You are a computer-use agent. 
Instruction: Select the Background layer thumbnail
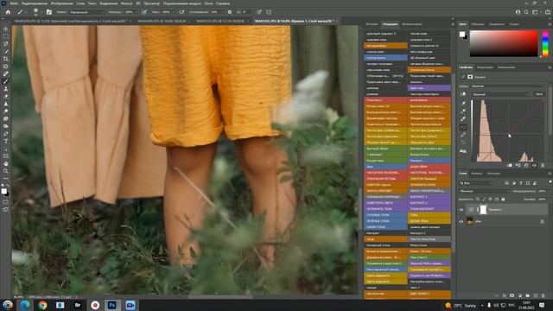[x=470, y=222]
